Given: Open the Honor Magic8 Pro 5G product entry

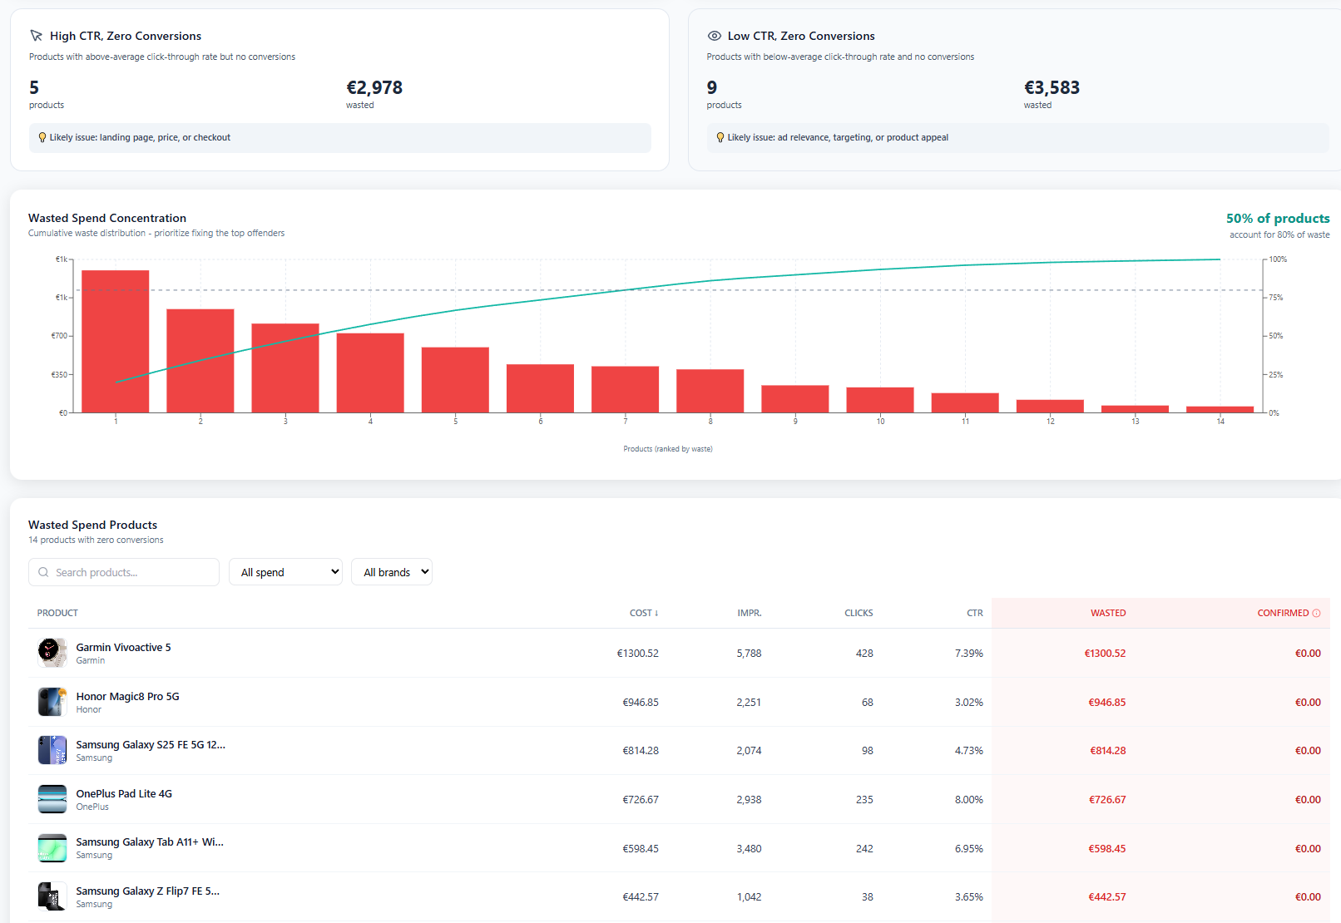Looking at the screenshot, I should [x=128, y=696].
